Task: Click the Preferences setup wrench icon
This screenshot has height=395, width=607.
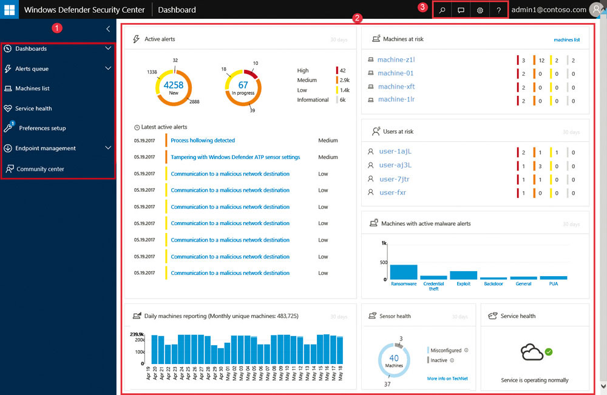Action: 8,127
